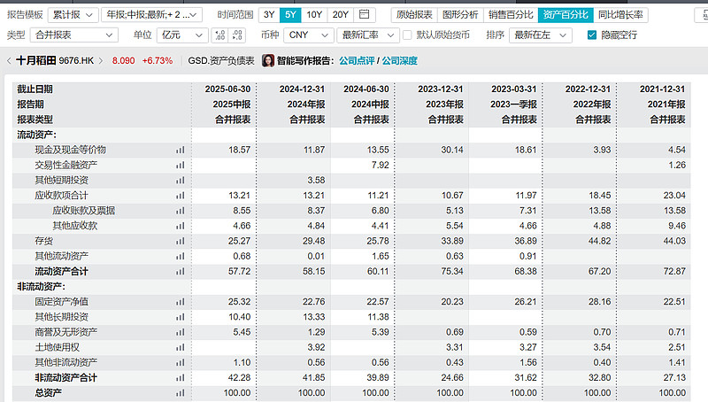Show chart for 存货 row
This screenshot has height=402, width=708.
point(180,241)
